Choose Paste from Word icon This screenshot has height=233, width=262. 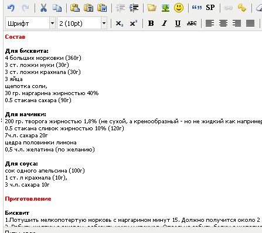(x=102, y=8)
